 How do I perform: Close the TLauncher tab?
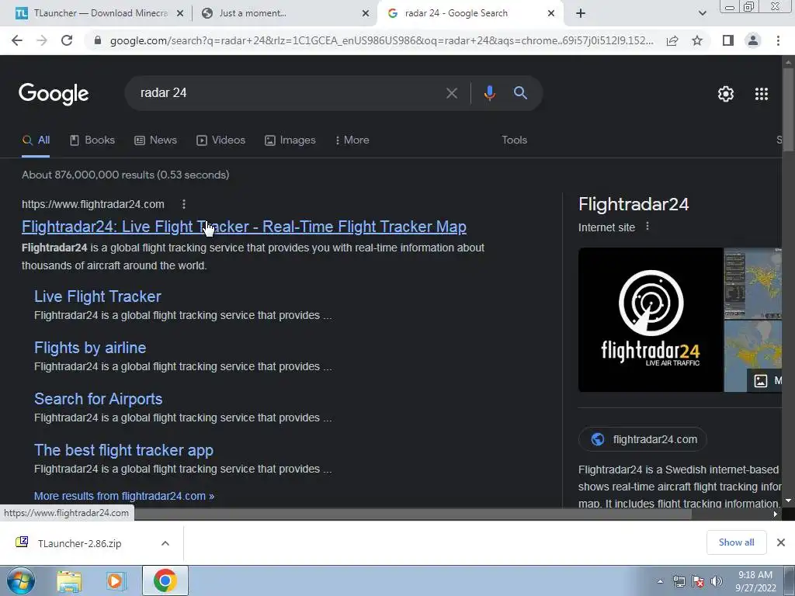(179, 14)
